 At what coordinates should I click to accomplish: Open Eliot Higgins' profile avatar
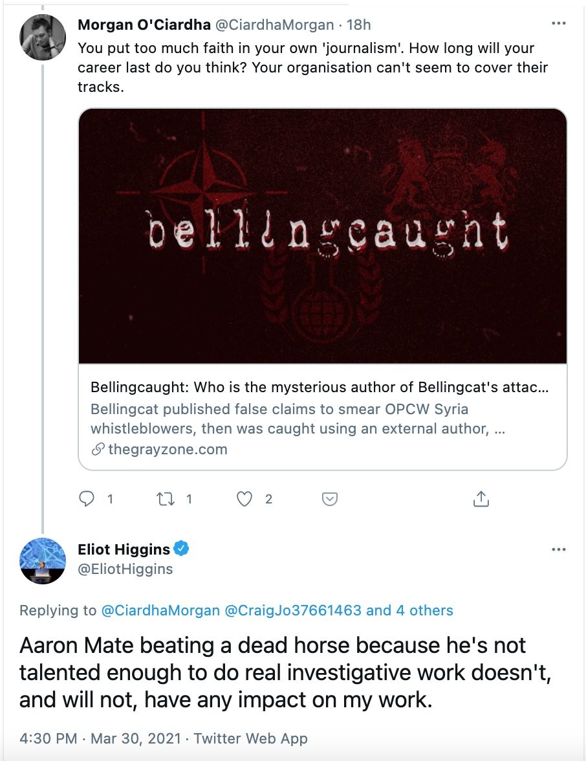coord(43,560)
